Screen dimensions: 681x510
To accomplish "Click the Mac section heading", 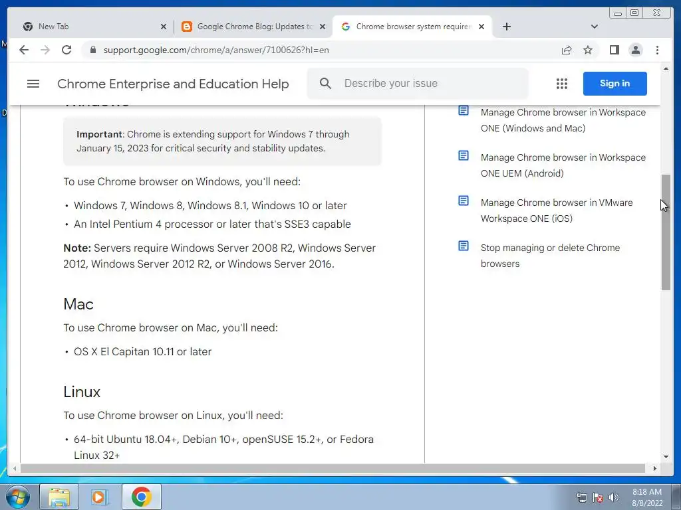I will (78, 304).
